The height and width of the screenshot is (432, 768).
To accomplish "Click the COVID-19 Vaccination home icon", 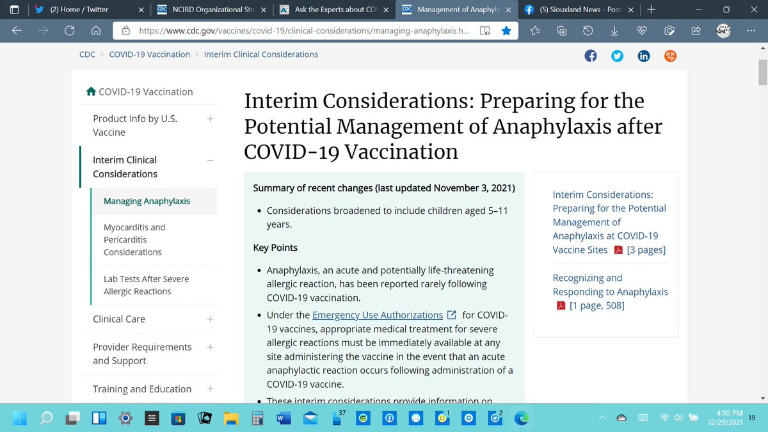I will click(92, 92).
